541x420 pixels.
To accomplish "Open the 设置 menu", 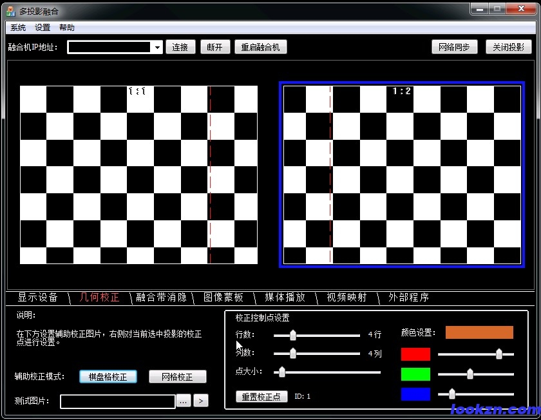I will pos(43,28).
